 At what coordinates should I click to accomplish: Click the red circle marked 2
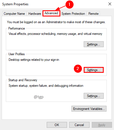coord(78,69)
